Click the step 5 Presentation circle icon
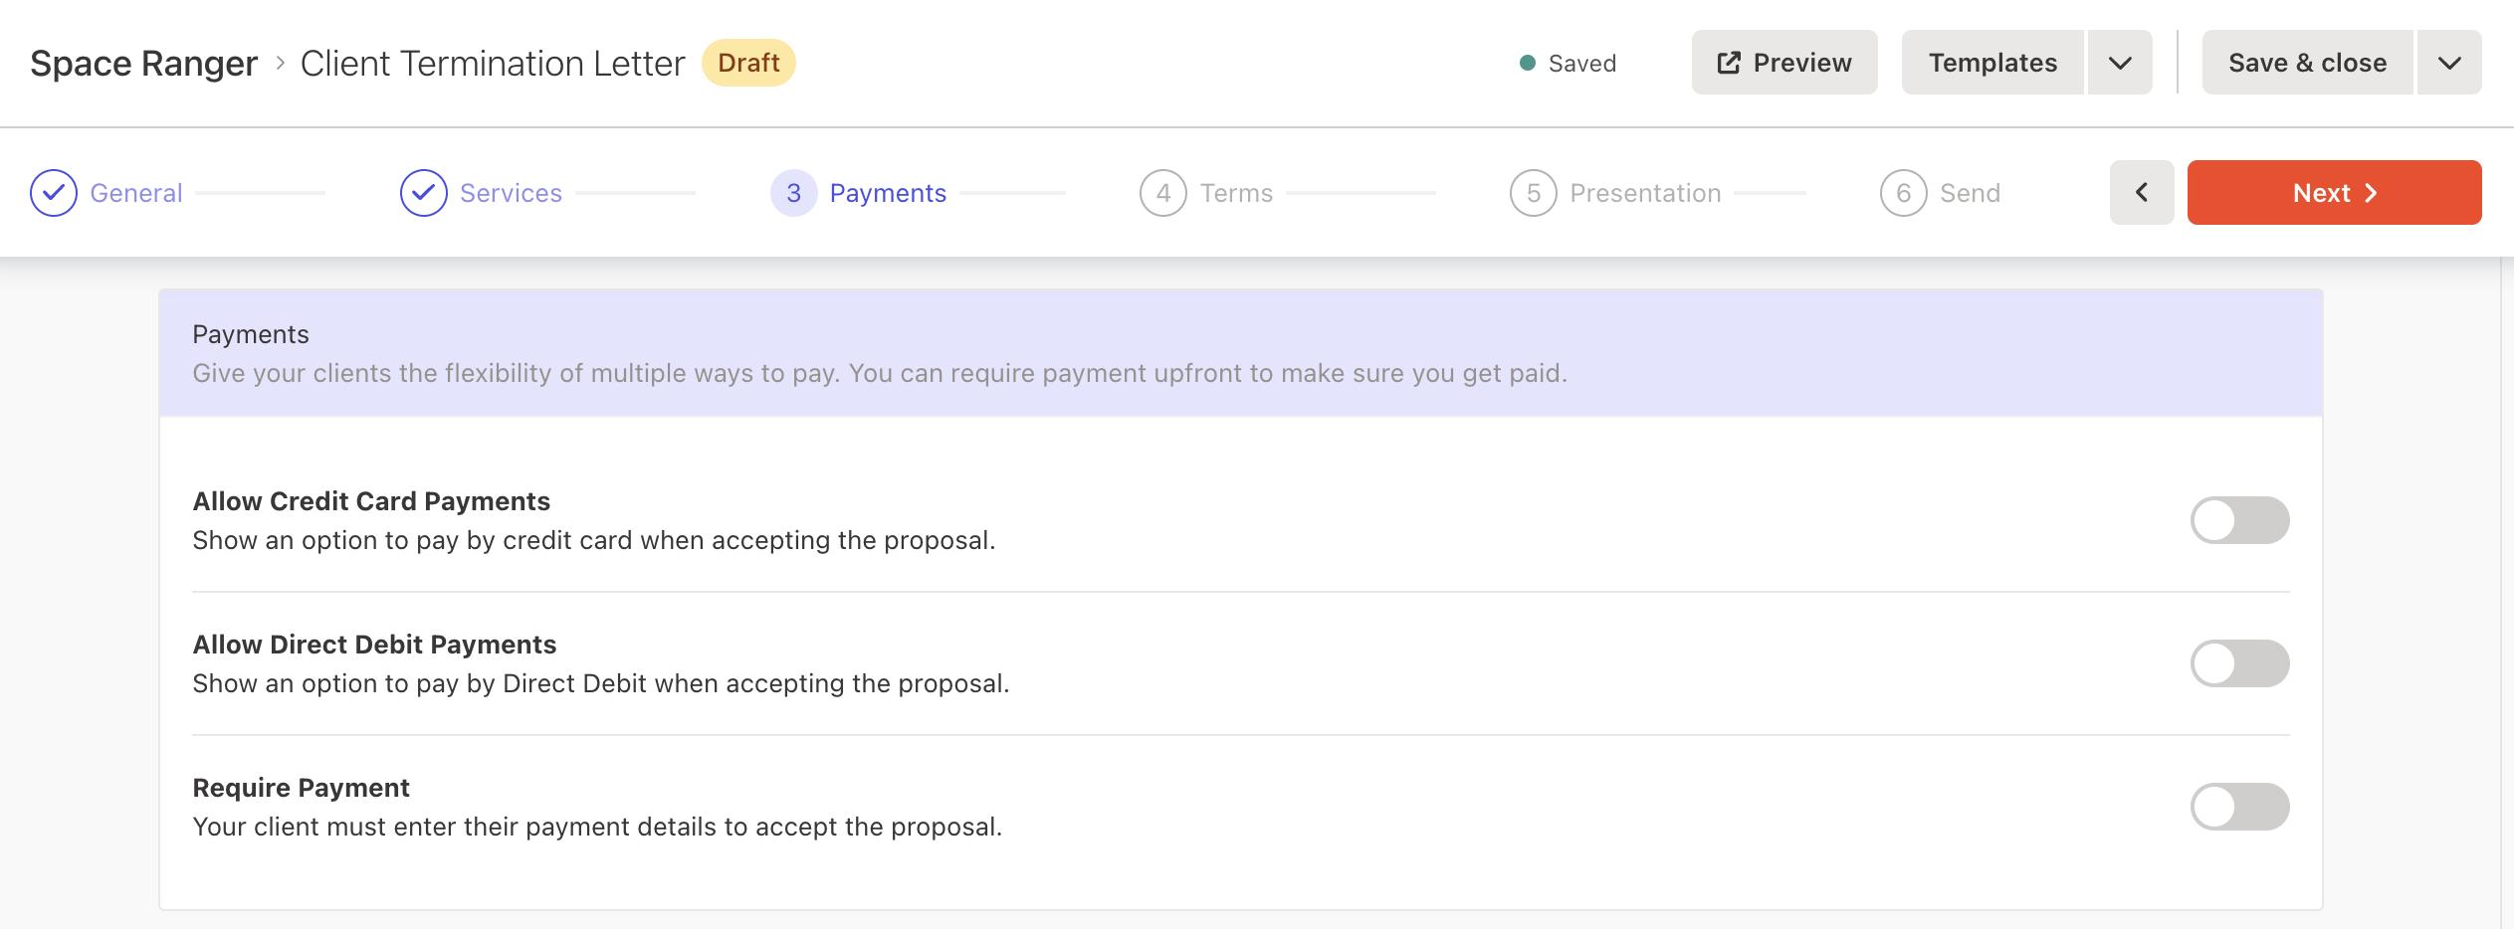Viewport: 2514px width, 929px height. click(1534, 193)
